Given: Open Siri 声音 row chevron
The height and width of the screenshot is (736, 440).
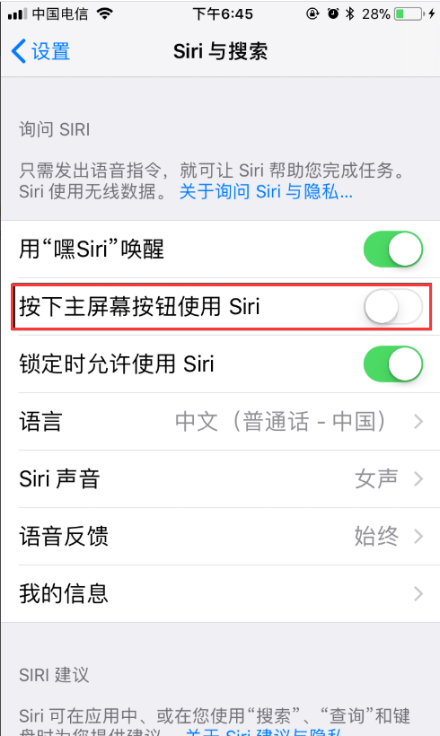Looking at the screenshot, I should (x=418, y=478).
